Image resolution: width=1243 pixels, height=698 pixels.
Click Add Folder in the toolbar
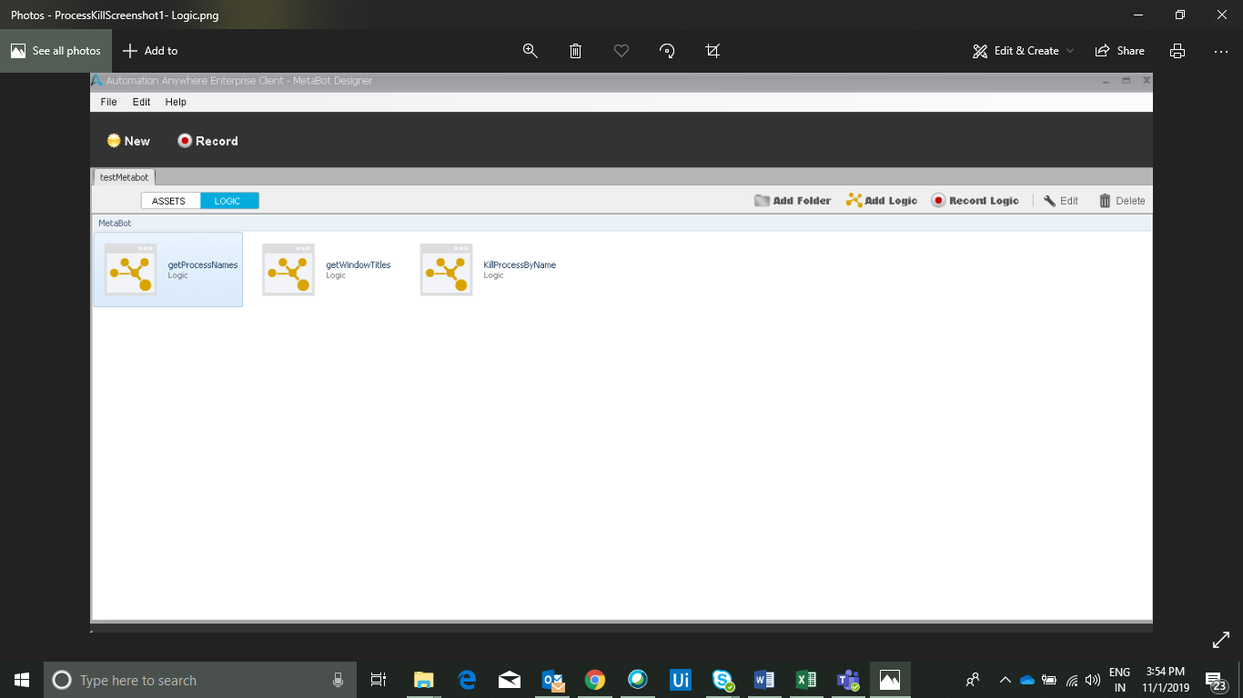click(x=793, y=201)
